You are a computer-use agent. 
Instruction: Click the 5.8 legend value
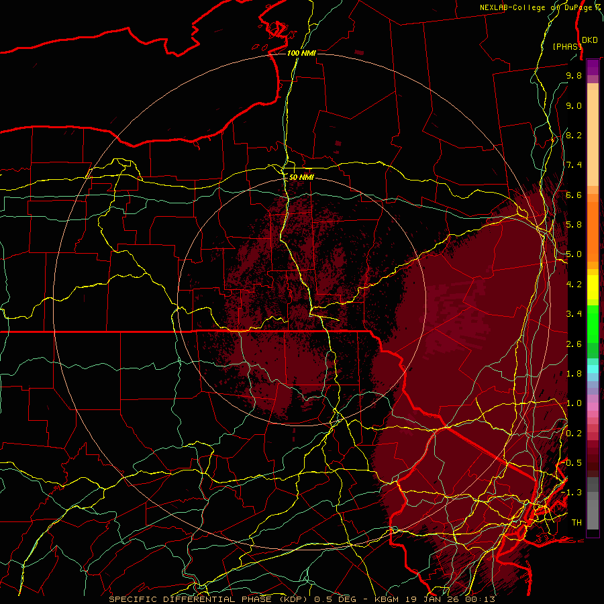[x=574, y=225]
